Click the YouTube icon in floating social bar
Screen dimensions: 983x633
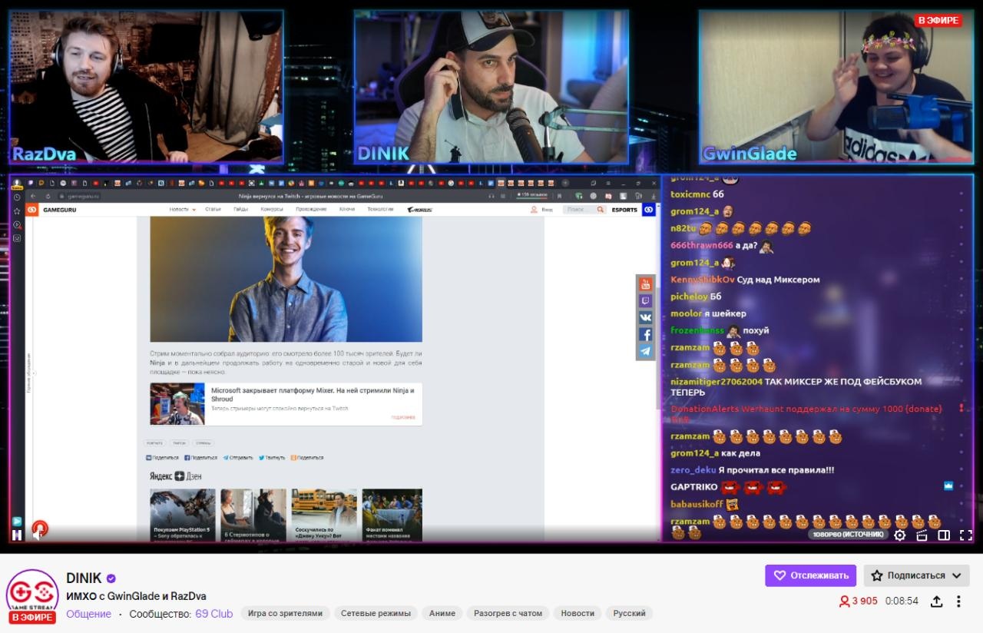(645, 284)
